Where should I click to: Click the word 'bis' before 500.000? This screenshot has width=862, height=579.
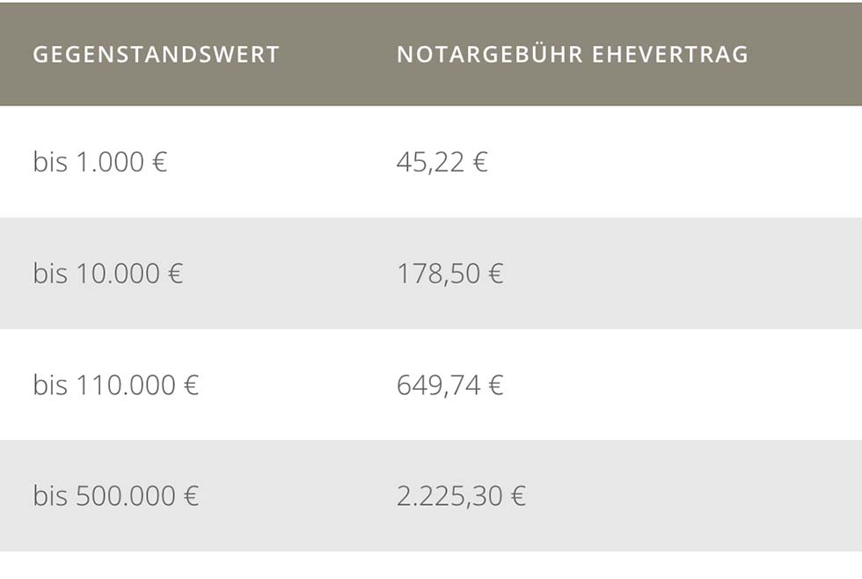tap(50, 496)
